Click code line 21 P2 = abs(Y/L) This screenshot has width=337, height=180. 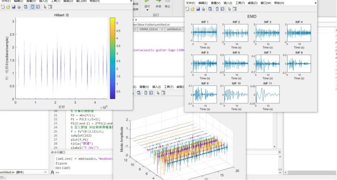[83, 115]
